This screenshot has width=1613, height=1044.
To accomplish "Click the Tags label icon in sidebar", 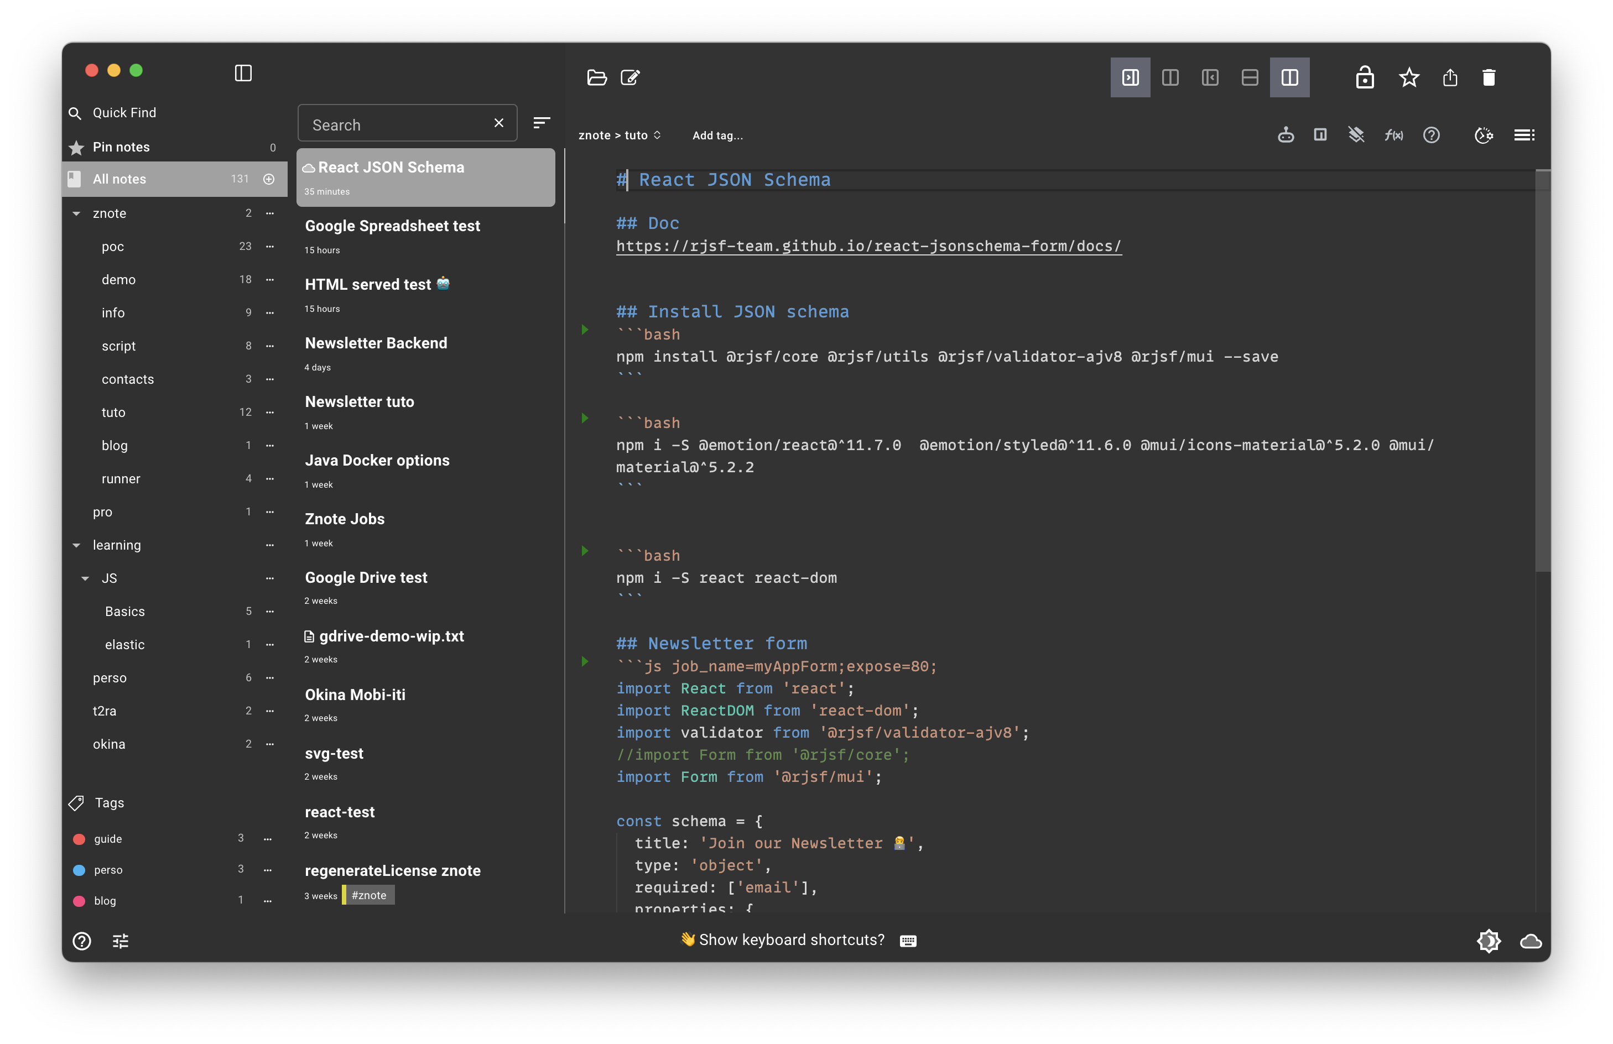I will (x=76, y=803).
